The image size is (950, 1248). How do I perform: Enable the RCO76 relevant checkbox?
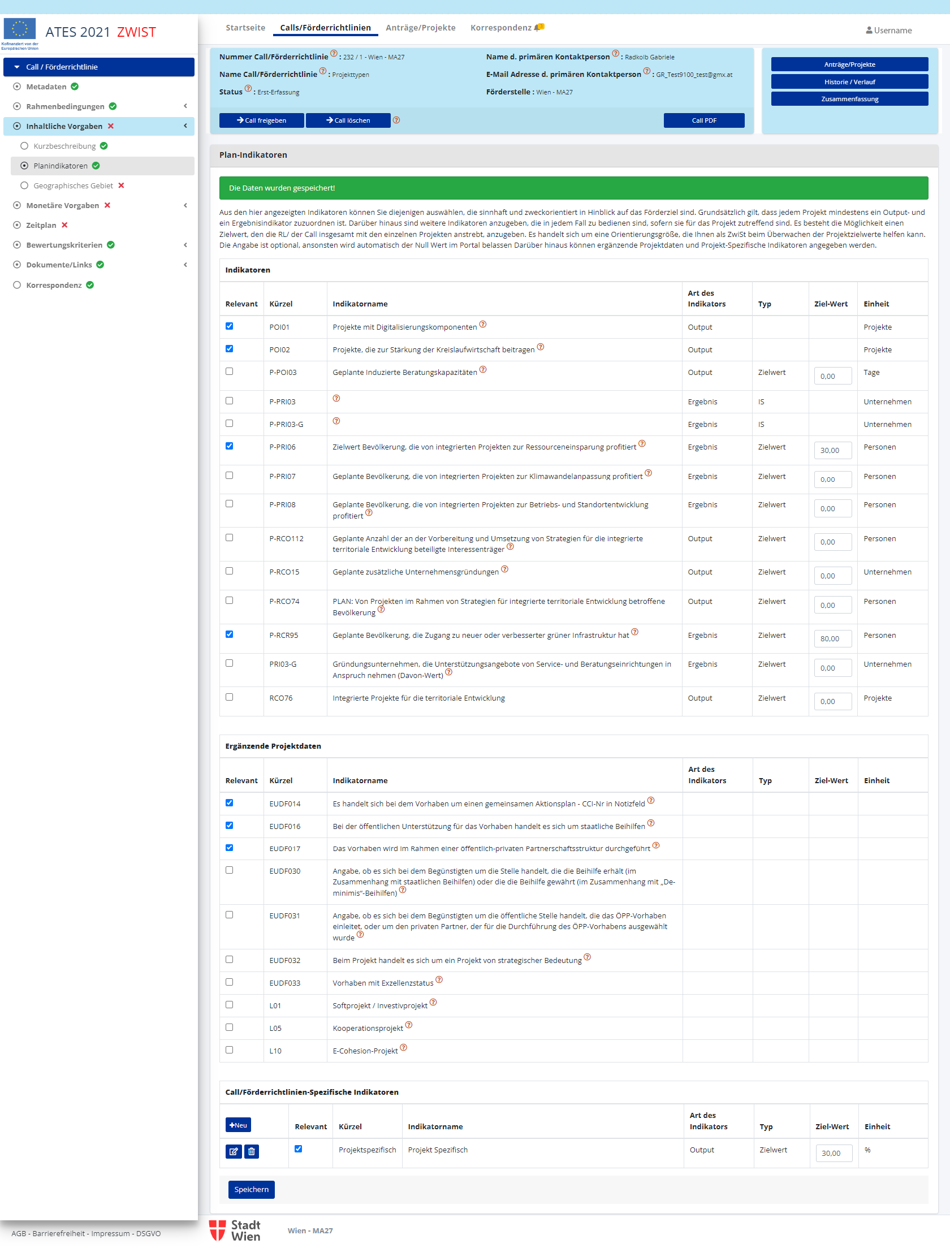click(229, 697)
